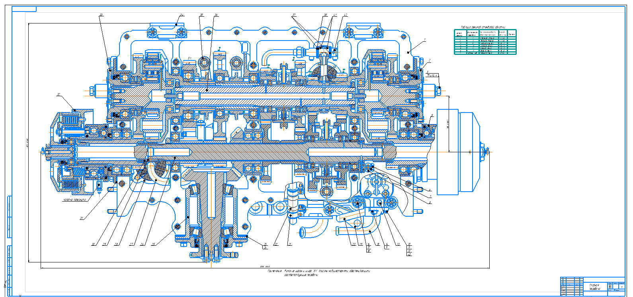Click callout number 31 at lower left
The width and height of the screenshot is (633, 297).
click(82, 218)
